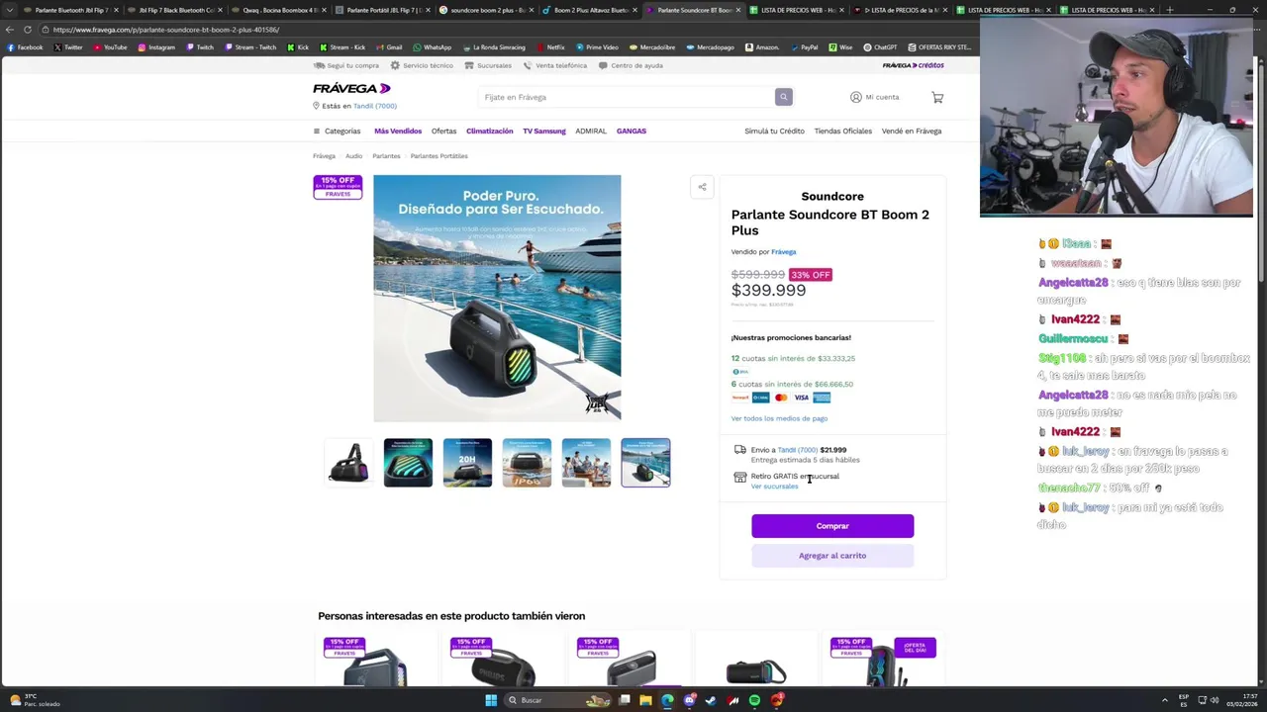This screenshot has height=712, width=1267.
Task: Open Steam from the taskbar
Action: 711,700
